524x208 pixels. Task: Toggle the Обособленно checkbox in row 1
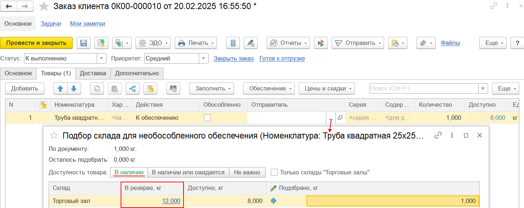click(207, 118)
